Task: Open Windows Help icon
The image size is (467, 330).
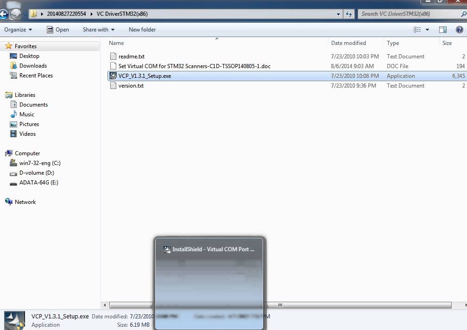Action: [x=460, y=30]
